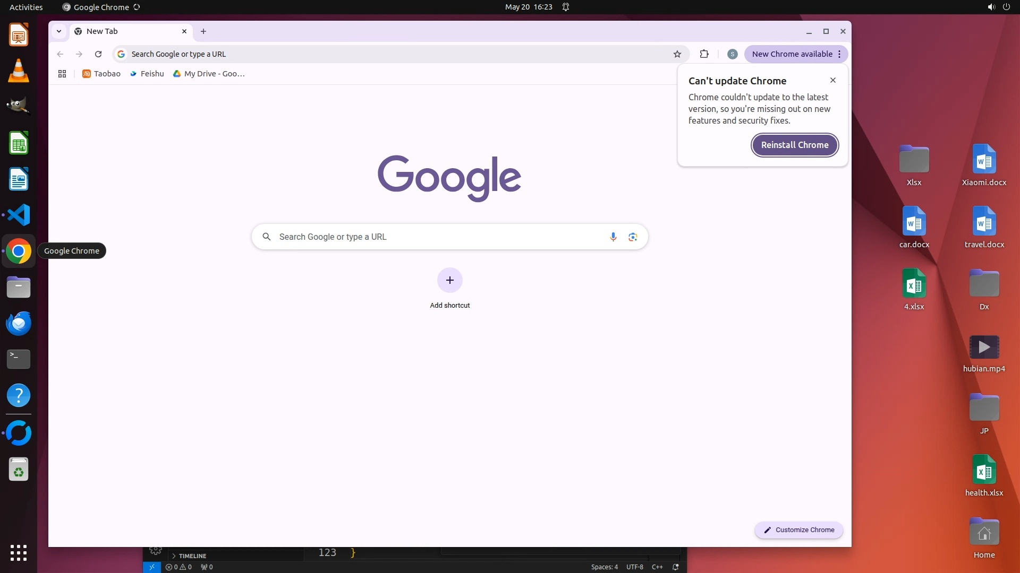Click the Reinstall Chrome button

click(794, 145)
